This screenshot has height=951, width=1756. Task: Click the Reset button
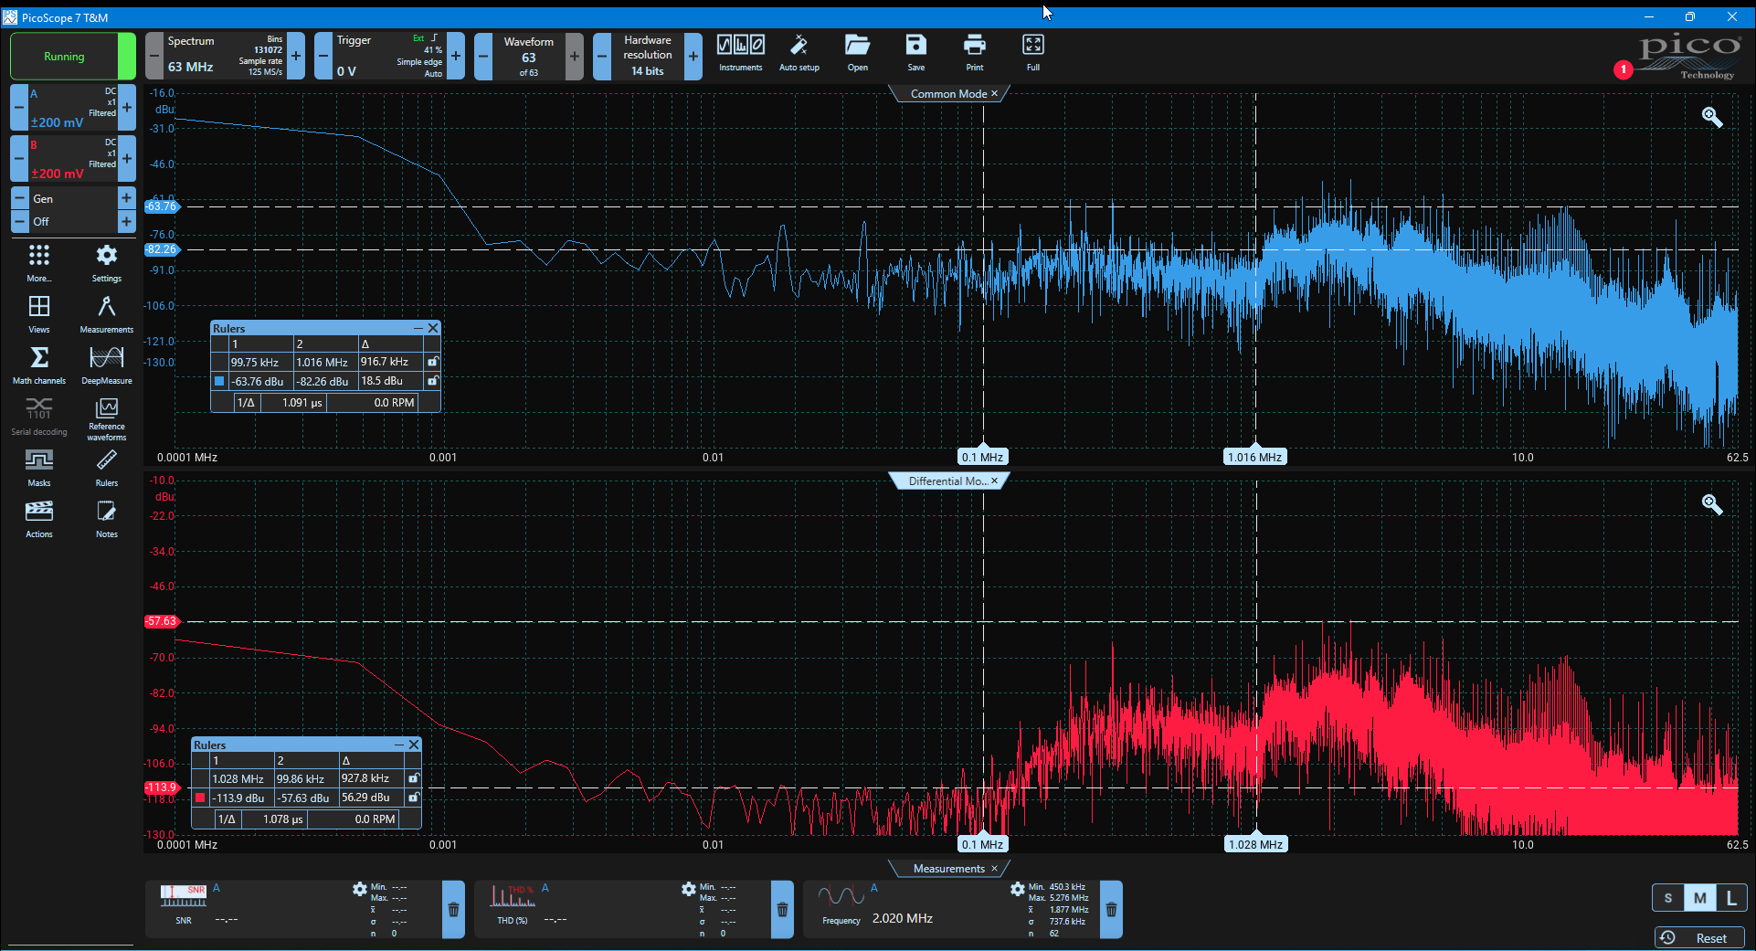(x=1699, y=938)
